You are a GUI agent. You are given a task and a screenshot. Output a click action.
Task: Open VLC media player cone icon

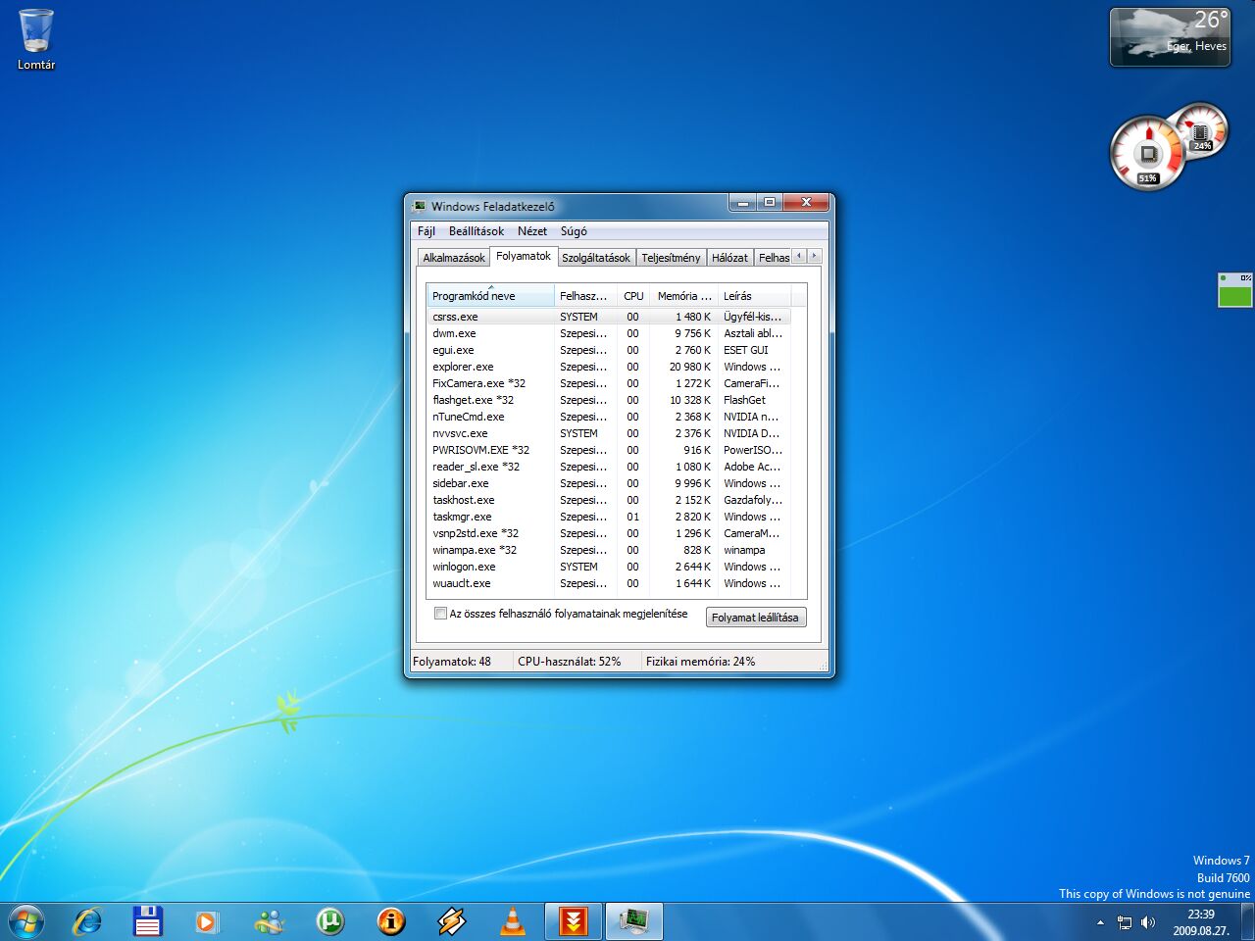[513, 921]
